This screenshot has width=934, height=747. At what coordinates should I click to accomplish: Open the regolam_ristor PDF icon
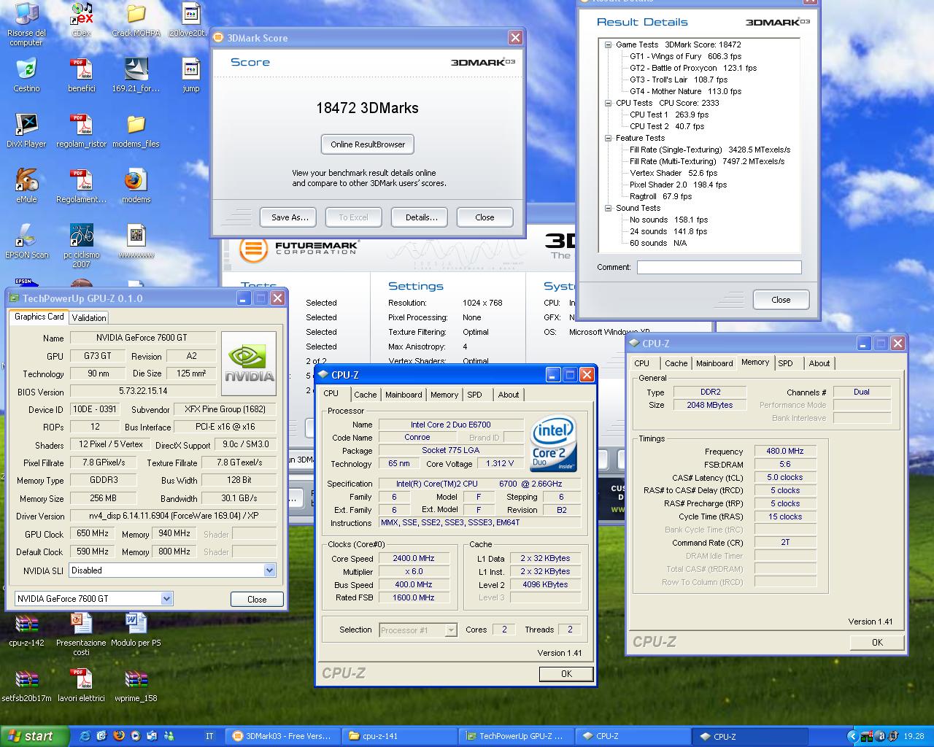(x=82, y=131)
